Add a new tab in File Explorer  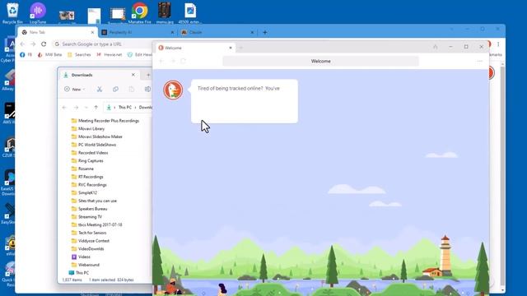pos(148,75)
